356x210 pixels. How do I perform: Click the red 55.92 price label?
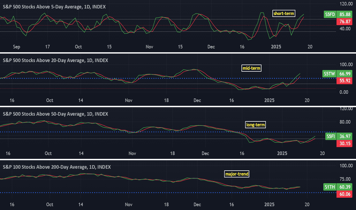coord(345,81)
